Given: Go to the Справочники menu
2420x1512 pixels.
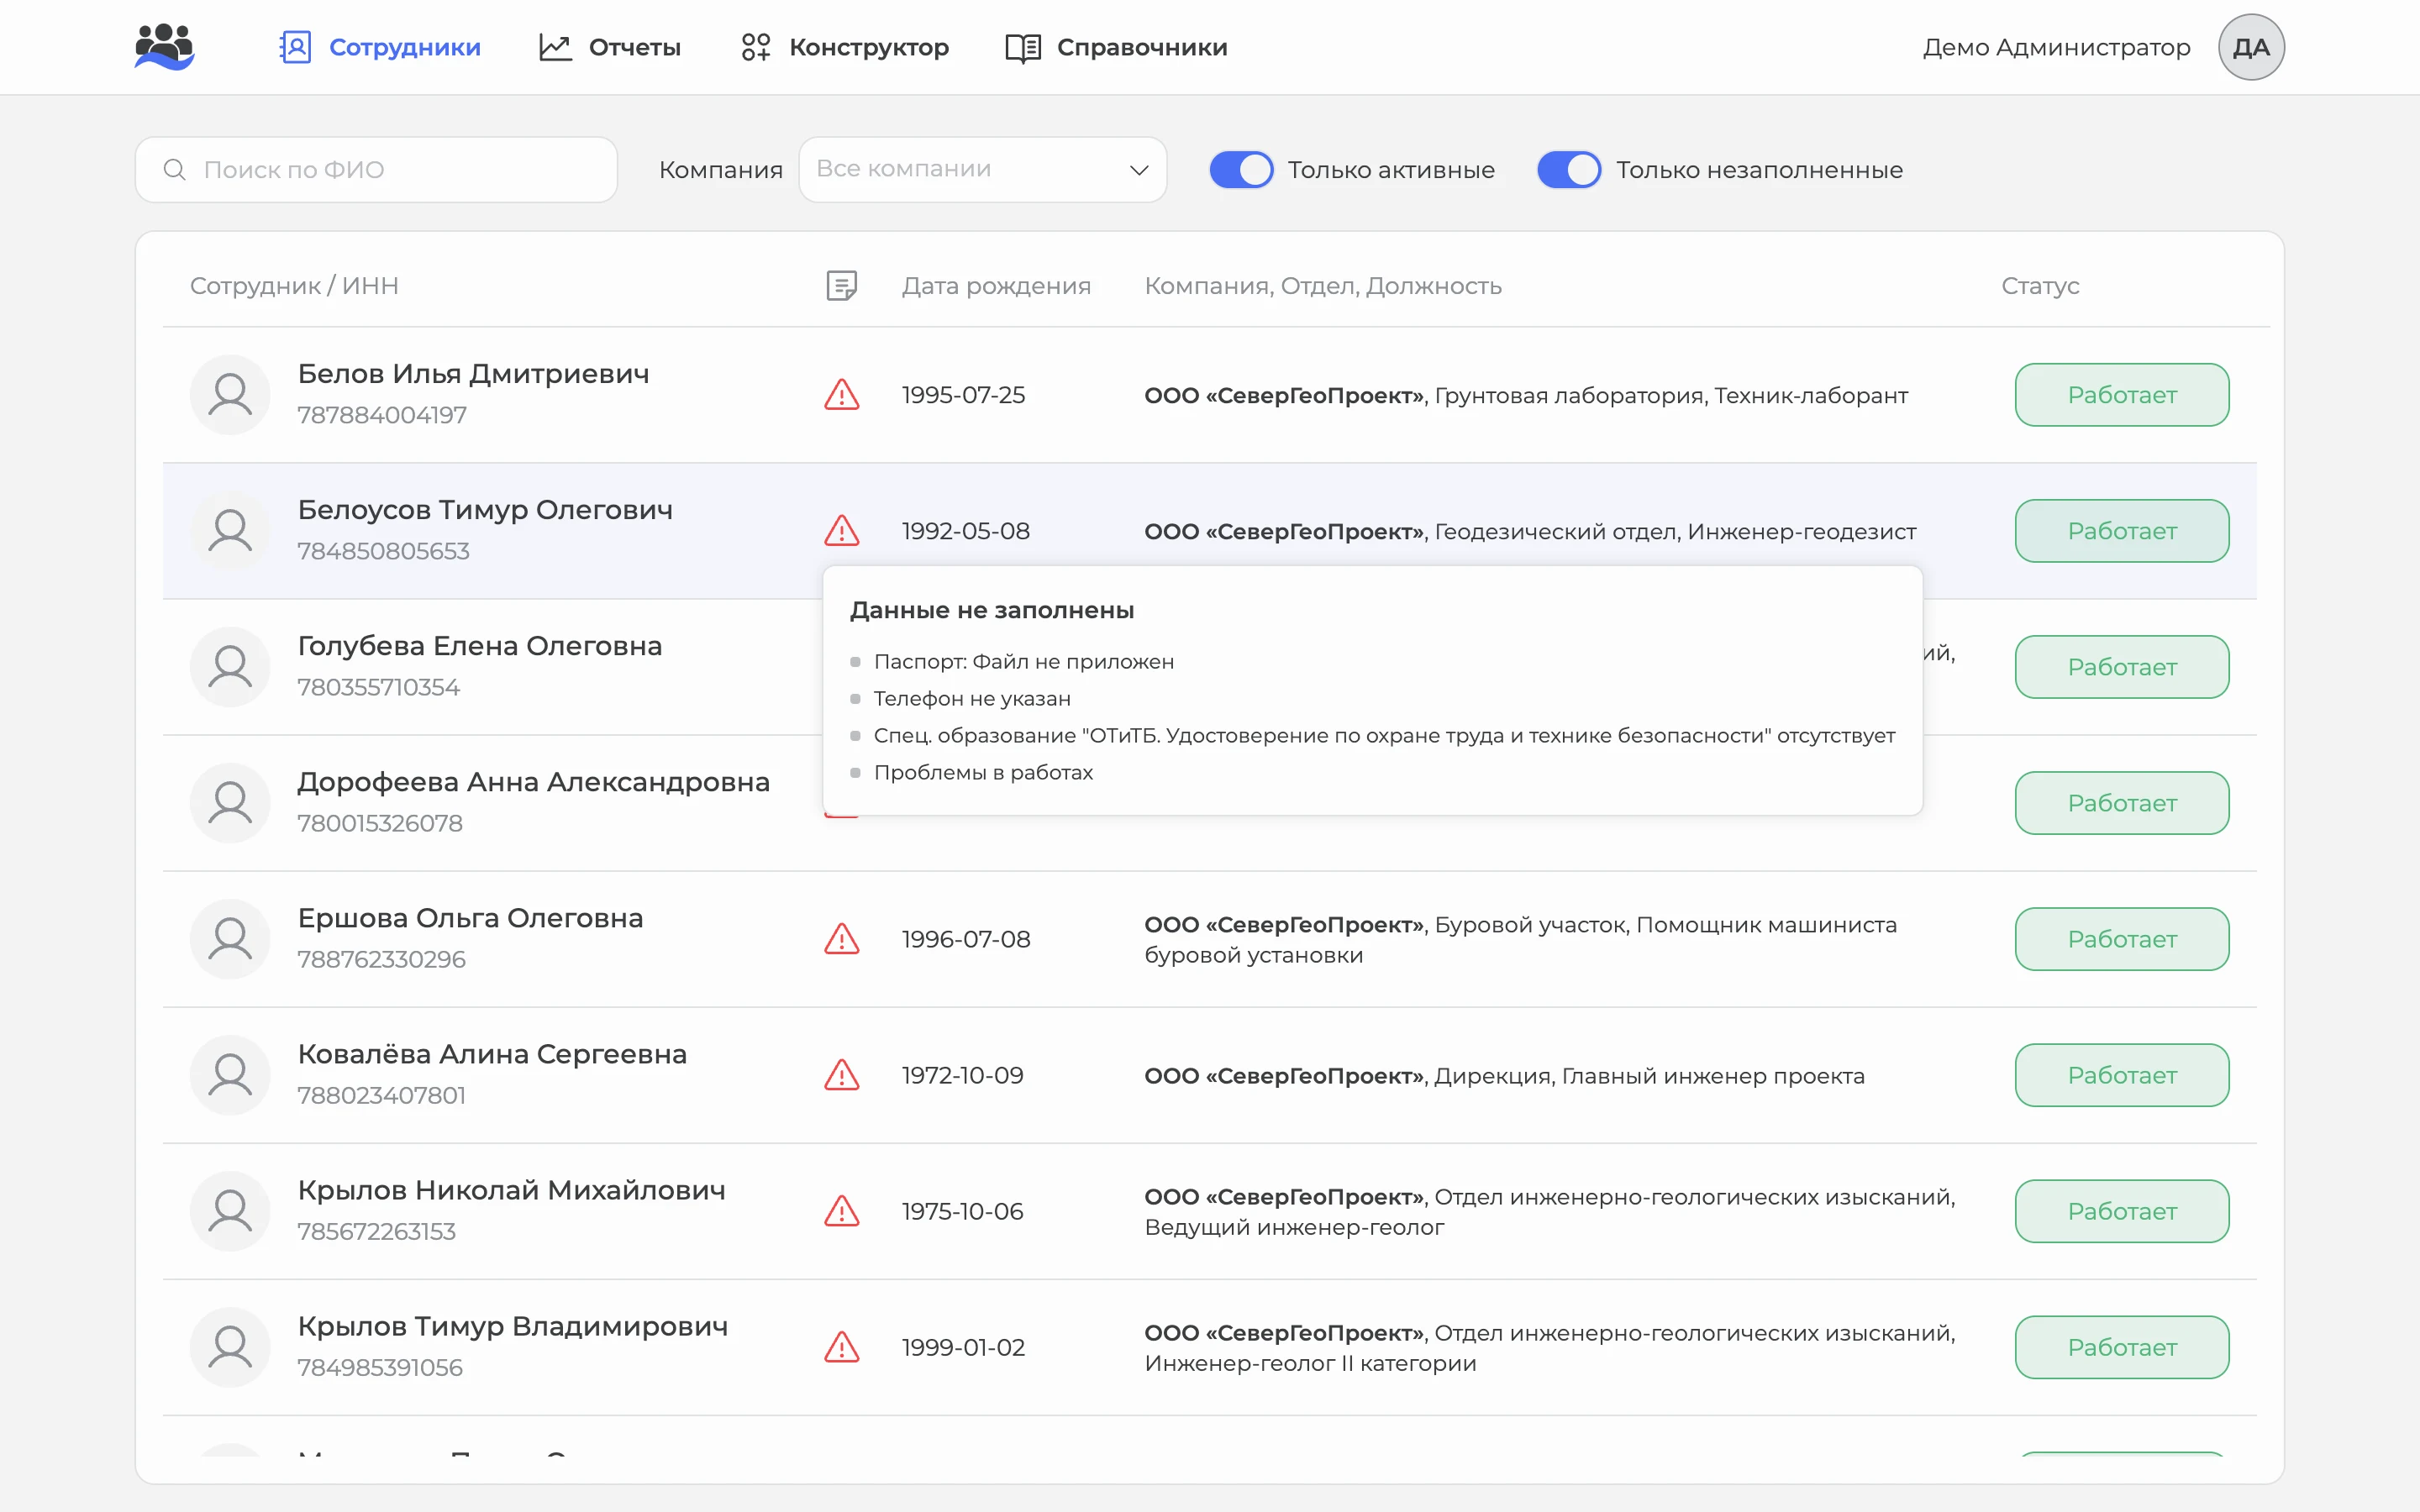Looking at the screenshot, I should (1116, 47).
